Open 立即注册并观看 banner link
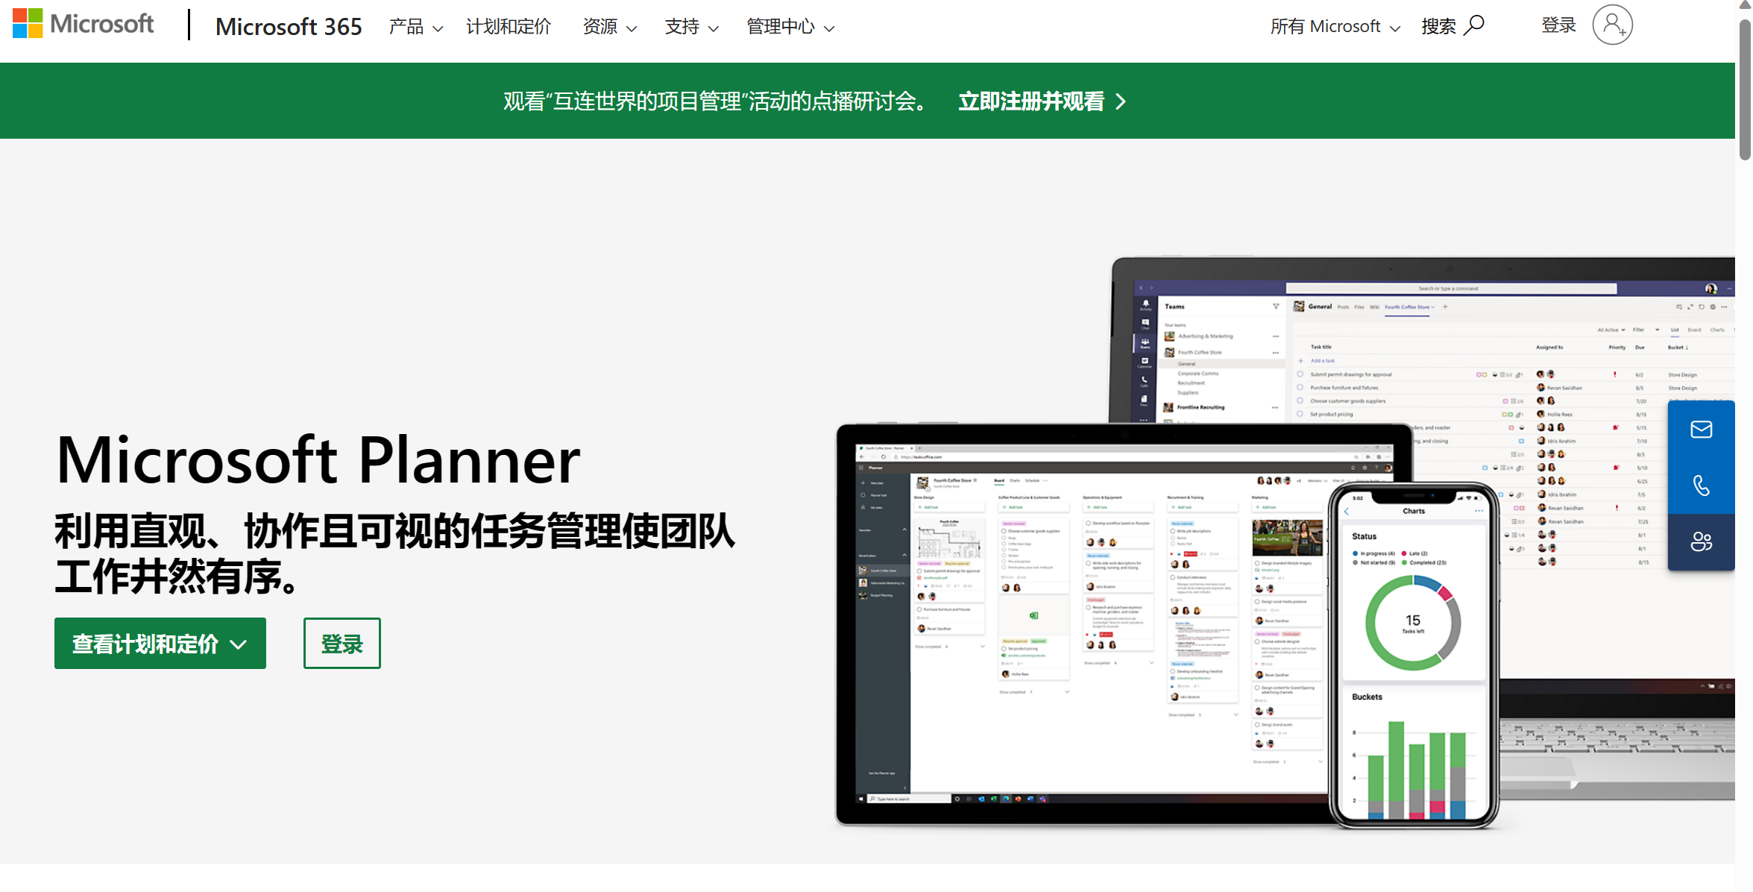Image resolution: width=1753 pixels, height=892 pixels. coord(1042,101)
